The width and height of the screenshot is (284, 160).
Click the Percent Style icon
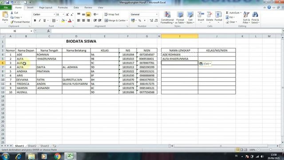tap(140, 20)
